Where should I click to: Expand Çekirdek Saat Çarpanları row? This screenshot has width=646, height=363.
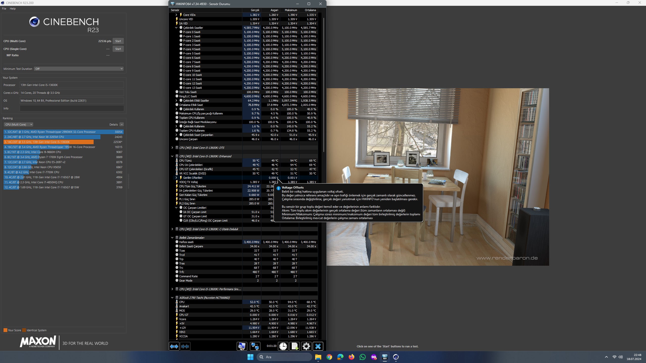tap(176, 135)
